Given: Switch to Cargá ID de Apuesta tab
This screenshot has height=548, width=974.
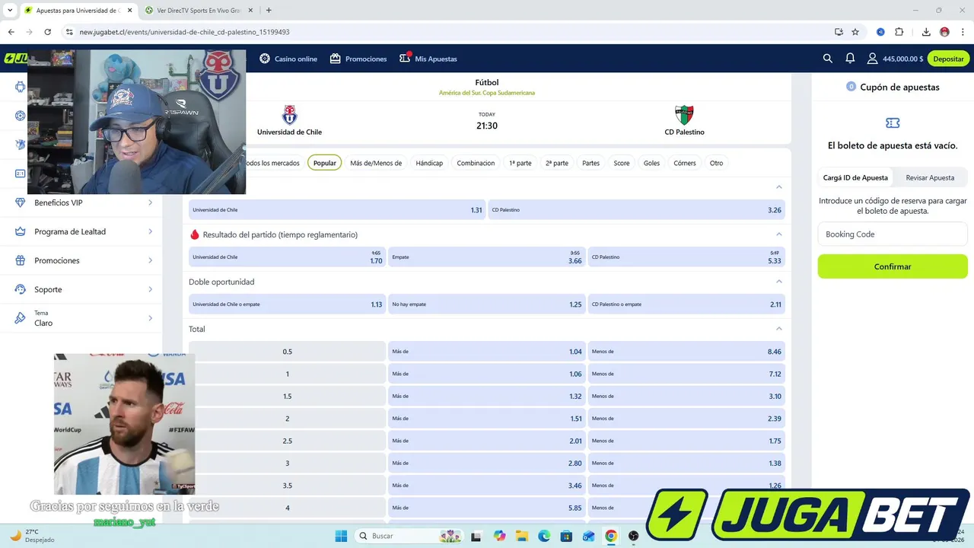Looking at the screenshot, I should (x=855, y=177).
